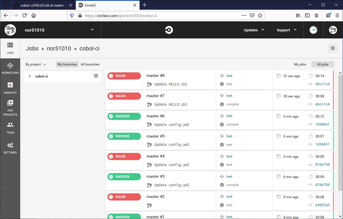Open the Firefox hamburger menu
The height and width of the screenshot is (219, 343).
[337, 15]
